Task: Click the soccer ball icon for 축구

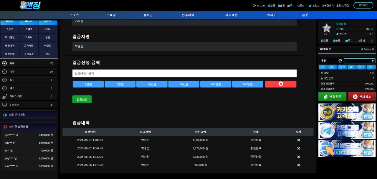Action: coord(5,63)
